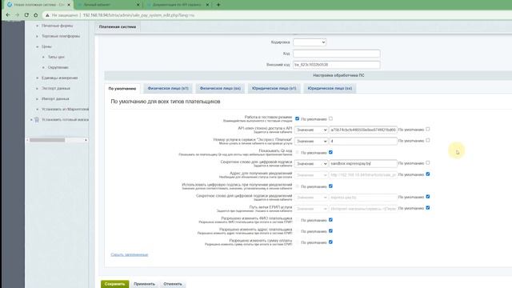Focus the Код input field
Image resolution: width=512 pixels, height=288 pixels.
point(336,54)
